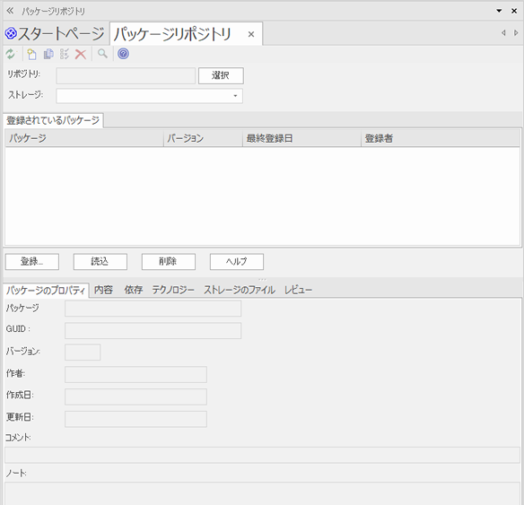The image size is (524, 505).
Task: Click the 読込 button
Action: point(100,262)
